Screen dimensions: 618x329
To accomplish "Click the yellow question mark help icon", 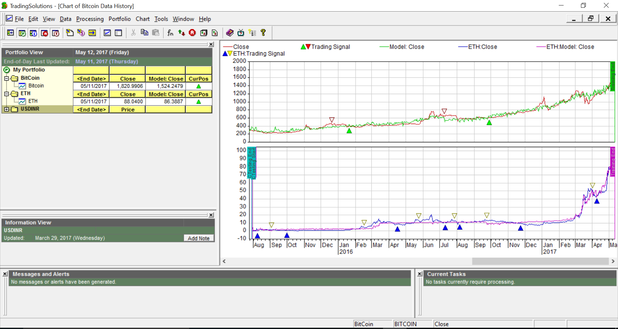I will pos(263,33).
